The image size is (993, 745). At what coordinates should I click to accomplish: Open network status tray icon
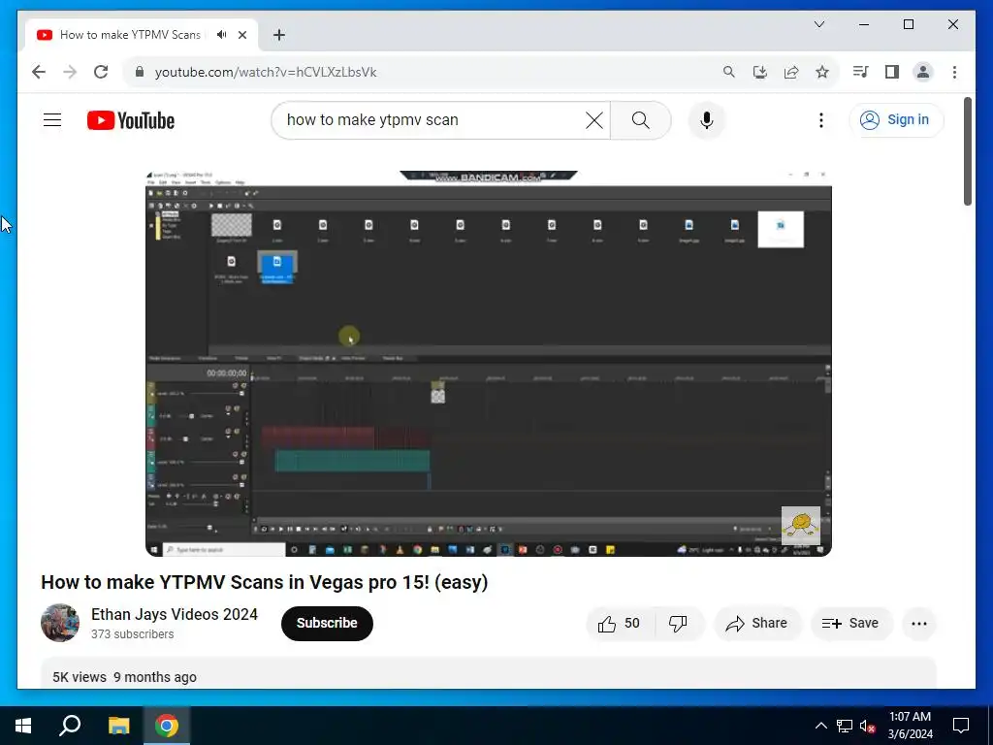[x=845, y=726]
